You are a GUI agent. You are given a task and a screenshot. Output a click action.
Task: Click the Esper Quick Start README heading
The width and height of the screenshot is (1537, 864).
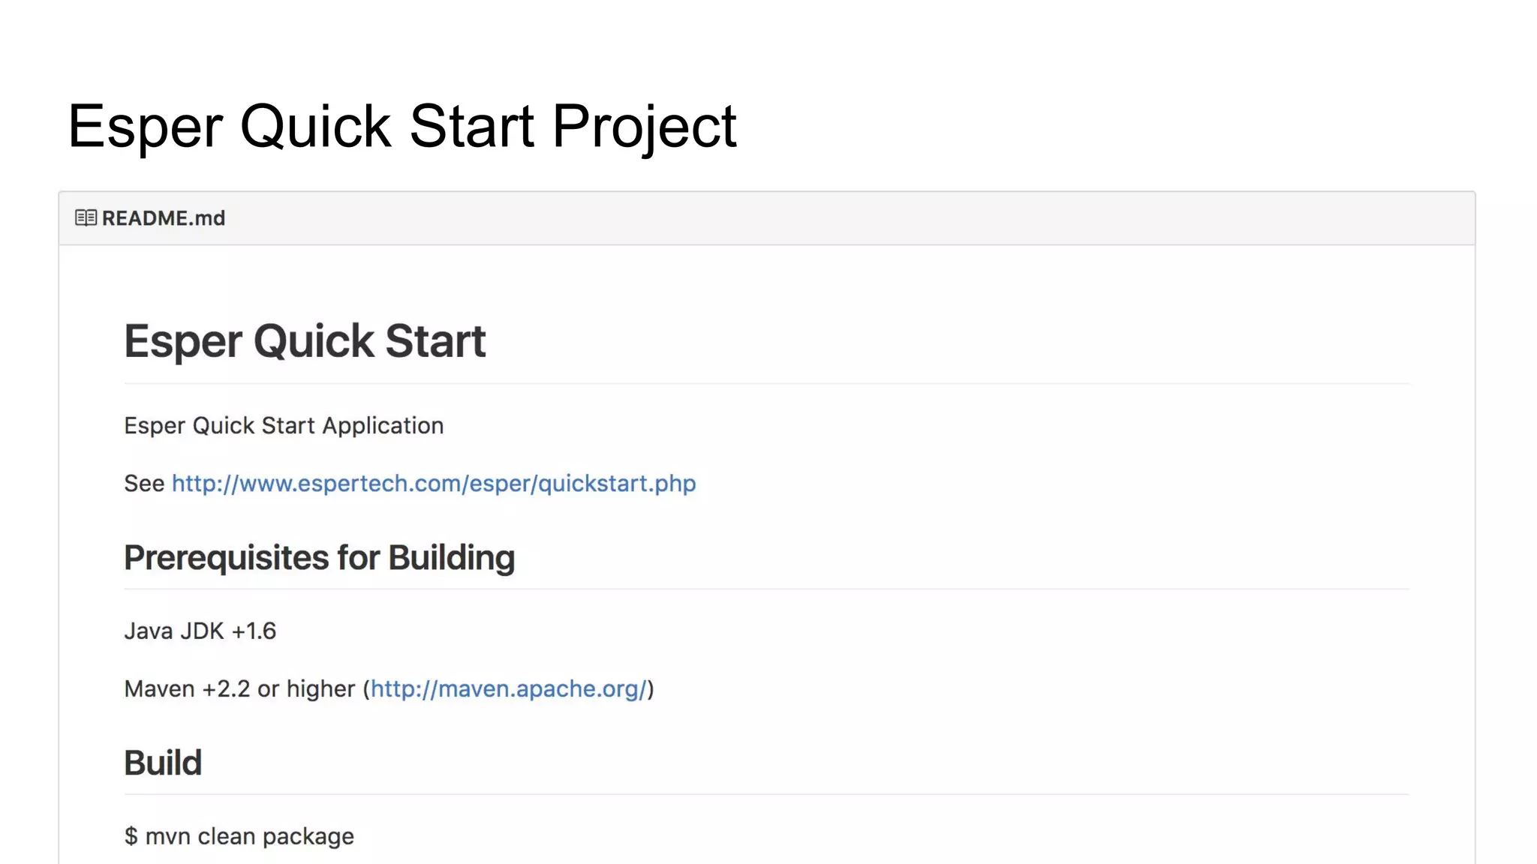[305, 341]
